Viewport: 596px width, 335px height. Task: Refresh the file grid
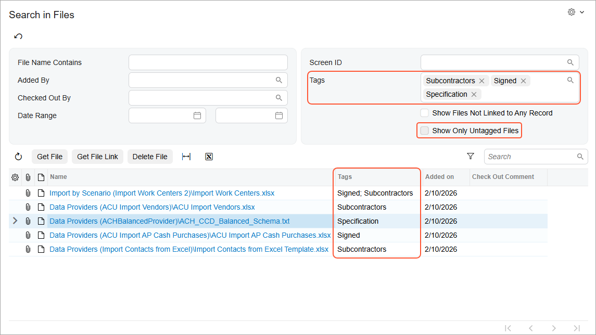pos(18,157)
